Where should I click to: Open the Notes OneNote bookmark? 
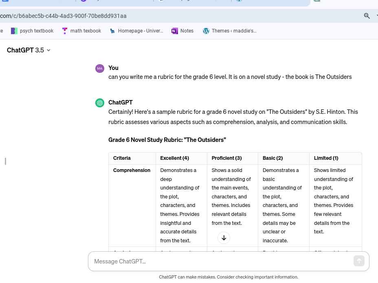pyautogui.click(x=182, y=31)
